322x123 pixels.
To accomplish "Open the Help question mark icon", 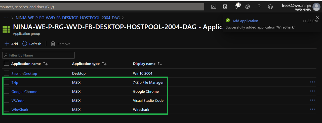I will click(259, 7).
